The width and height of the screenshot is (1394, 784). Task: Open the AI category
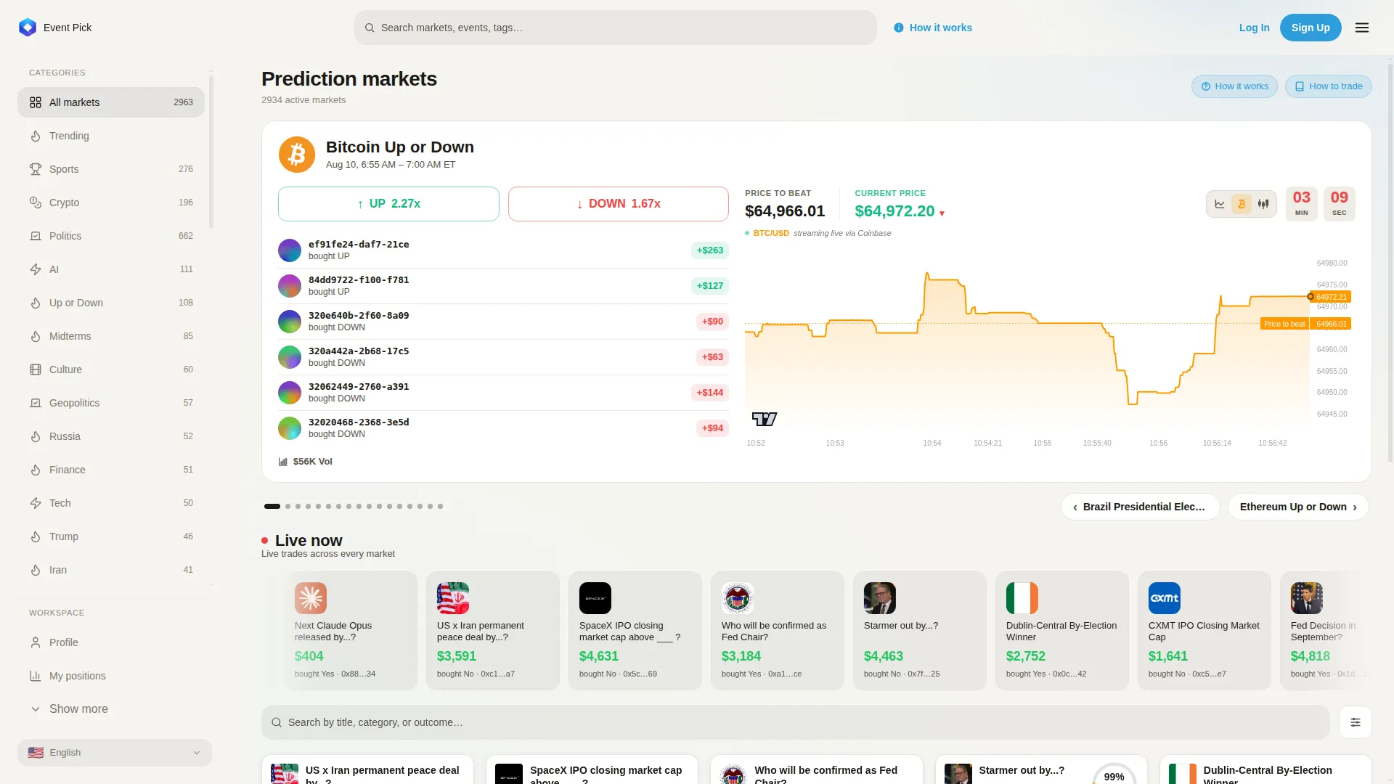pos(111,269)
